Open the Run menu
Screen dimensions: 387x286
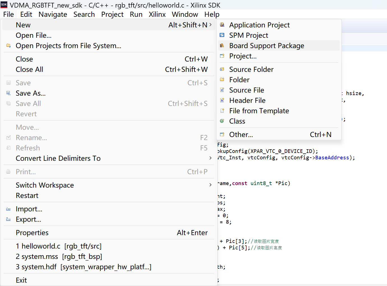point(136,15)
